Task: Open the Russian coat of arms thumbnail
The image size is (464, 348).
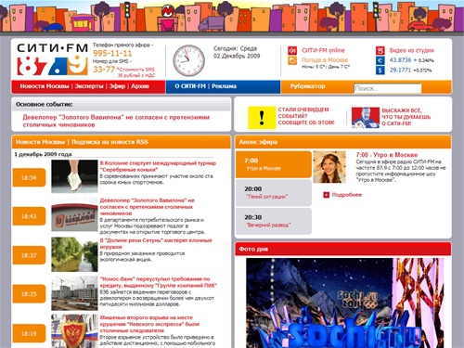Action: (x=74, y=331)
